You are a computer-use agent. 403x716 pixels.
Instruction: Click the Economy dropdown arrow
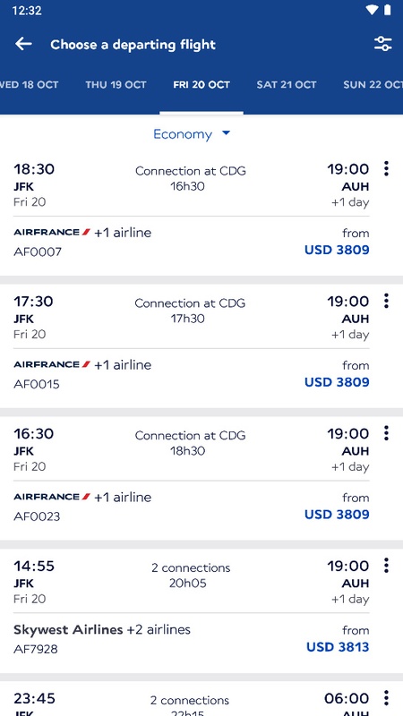226,133
